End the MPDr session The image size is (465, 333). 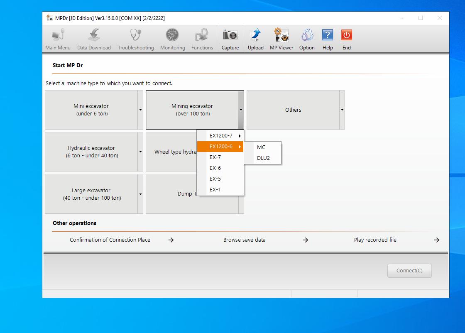[x=346, y=38]
